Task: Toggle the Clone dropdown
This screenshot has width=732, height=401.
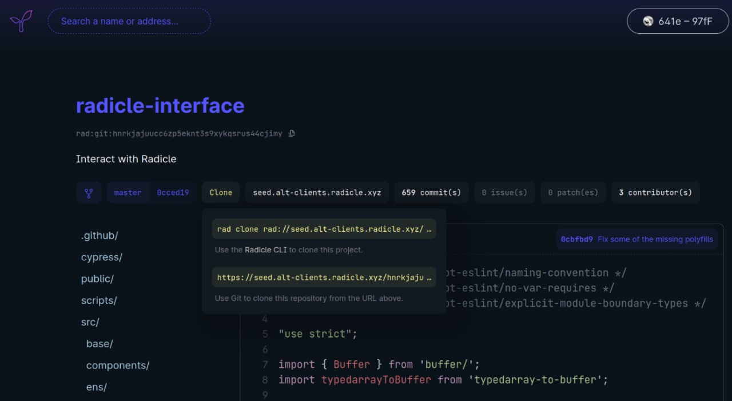Action: pyautogui.click(x=221, y=193)
